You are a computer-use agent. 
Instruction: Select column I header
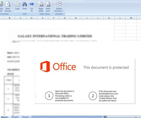[x=87, y=18]
